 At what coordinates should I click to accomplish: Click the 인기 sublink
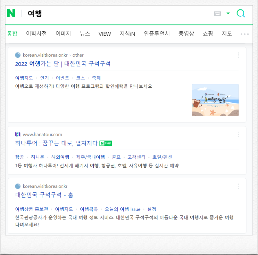[x=44, y=78]
